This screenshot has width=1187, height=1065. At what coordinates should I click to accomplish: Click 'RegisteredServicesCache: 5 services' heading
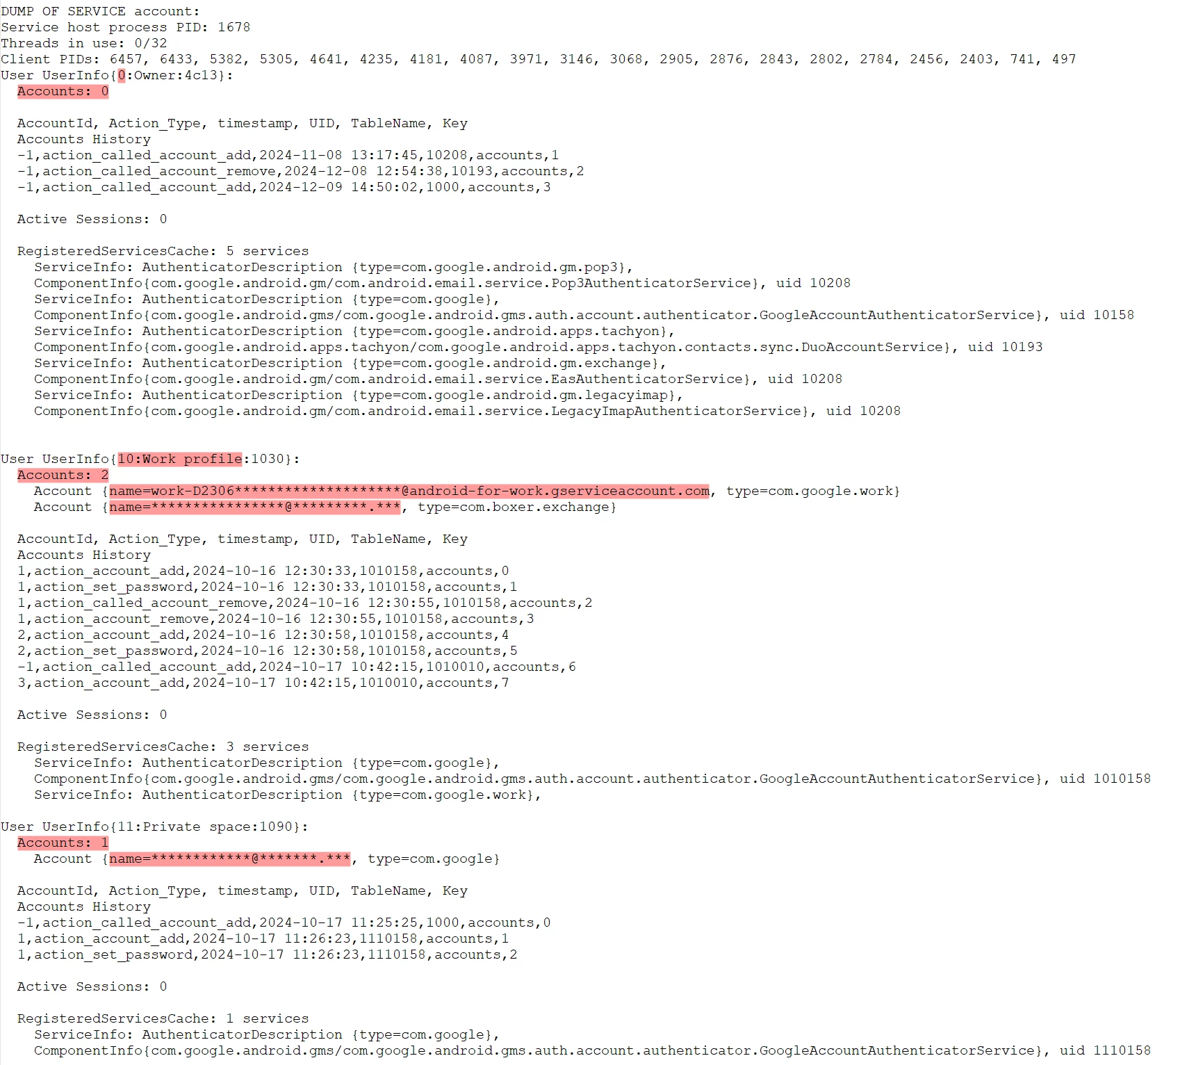pos(163,251)
